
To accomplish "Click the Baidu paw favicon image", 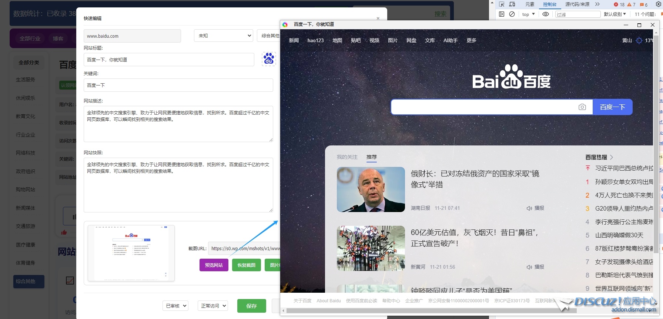I will point(269,59).
